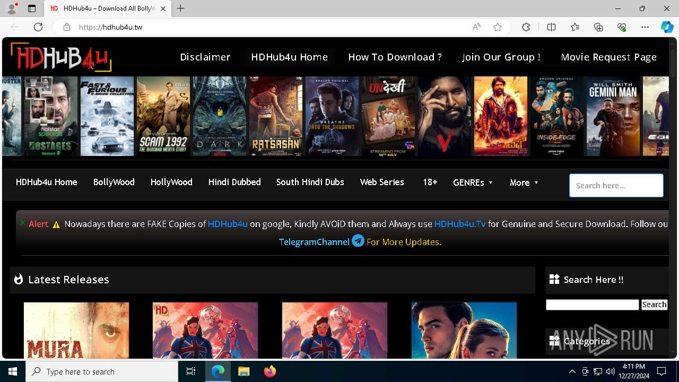Open Breathe Into the Shadows poster
The width and height of the screenshot is (679, 382).
click(332, 116)
